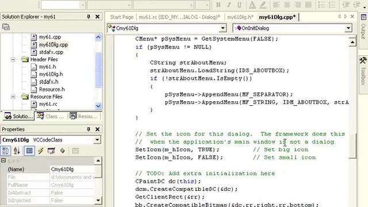This screenshot has height=207, width=368.
Task: Click the foreground color icon
Action: coord(252,5)
